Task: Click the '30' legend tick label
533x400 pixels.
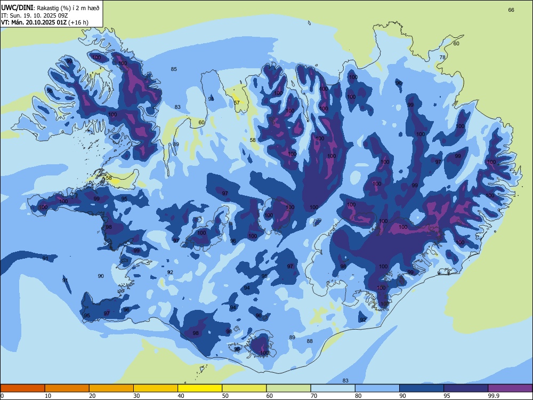Action: coord(136,396)
